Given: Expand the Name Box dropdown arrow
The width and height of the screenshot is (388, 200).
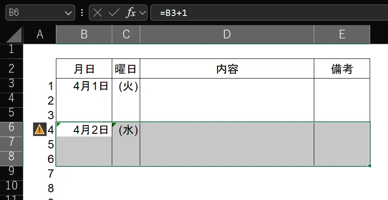Looking at the screenshot, I should pos(68,13).
